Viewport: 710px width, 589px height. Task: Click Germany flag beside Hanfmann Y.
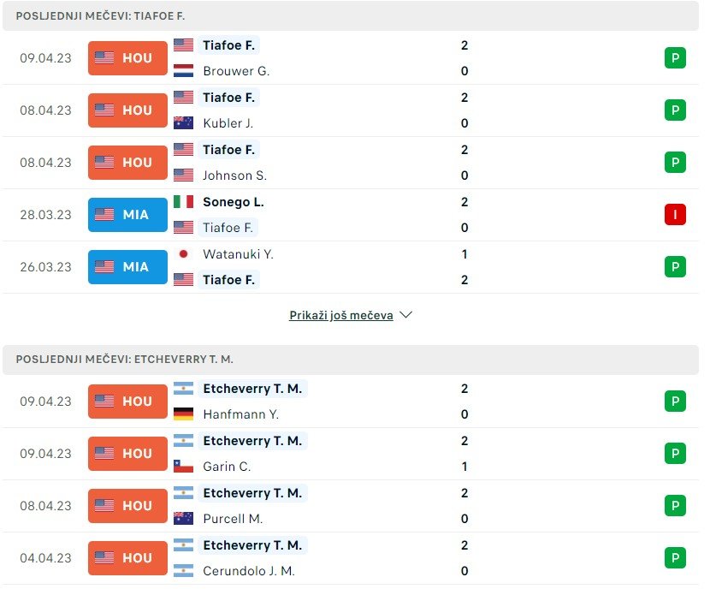[183, 414]
